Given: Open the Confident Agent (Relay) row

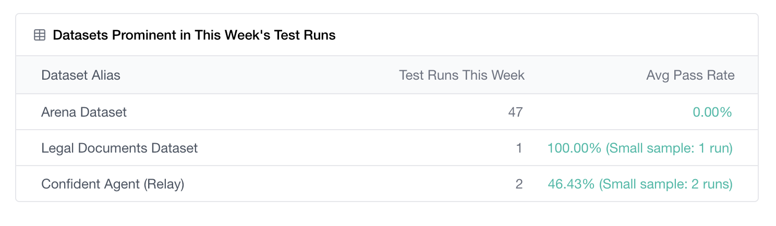Looking at the screenshot, I should pos(387,184).
